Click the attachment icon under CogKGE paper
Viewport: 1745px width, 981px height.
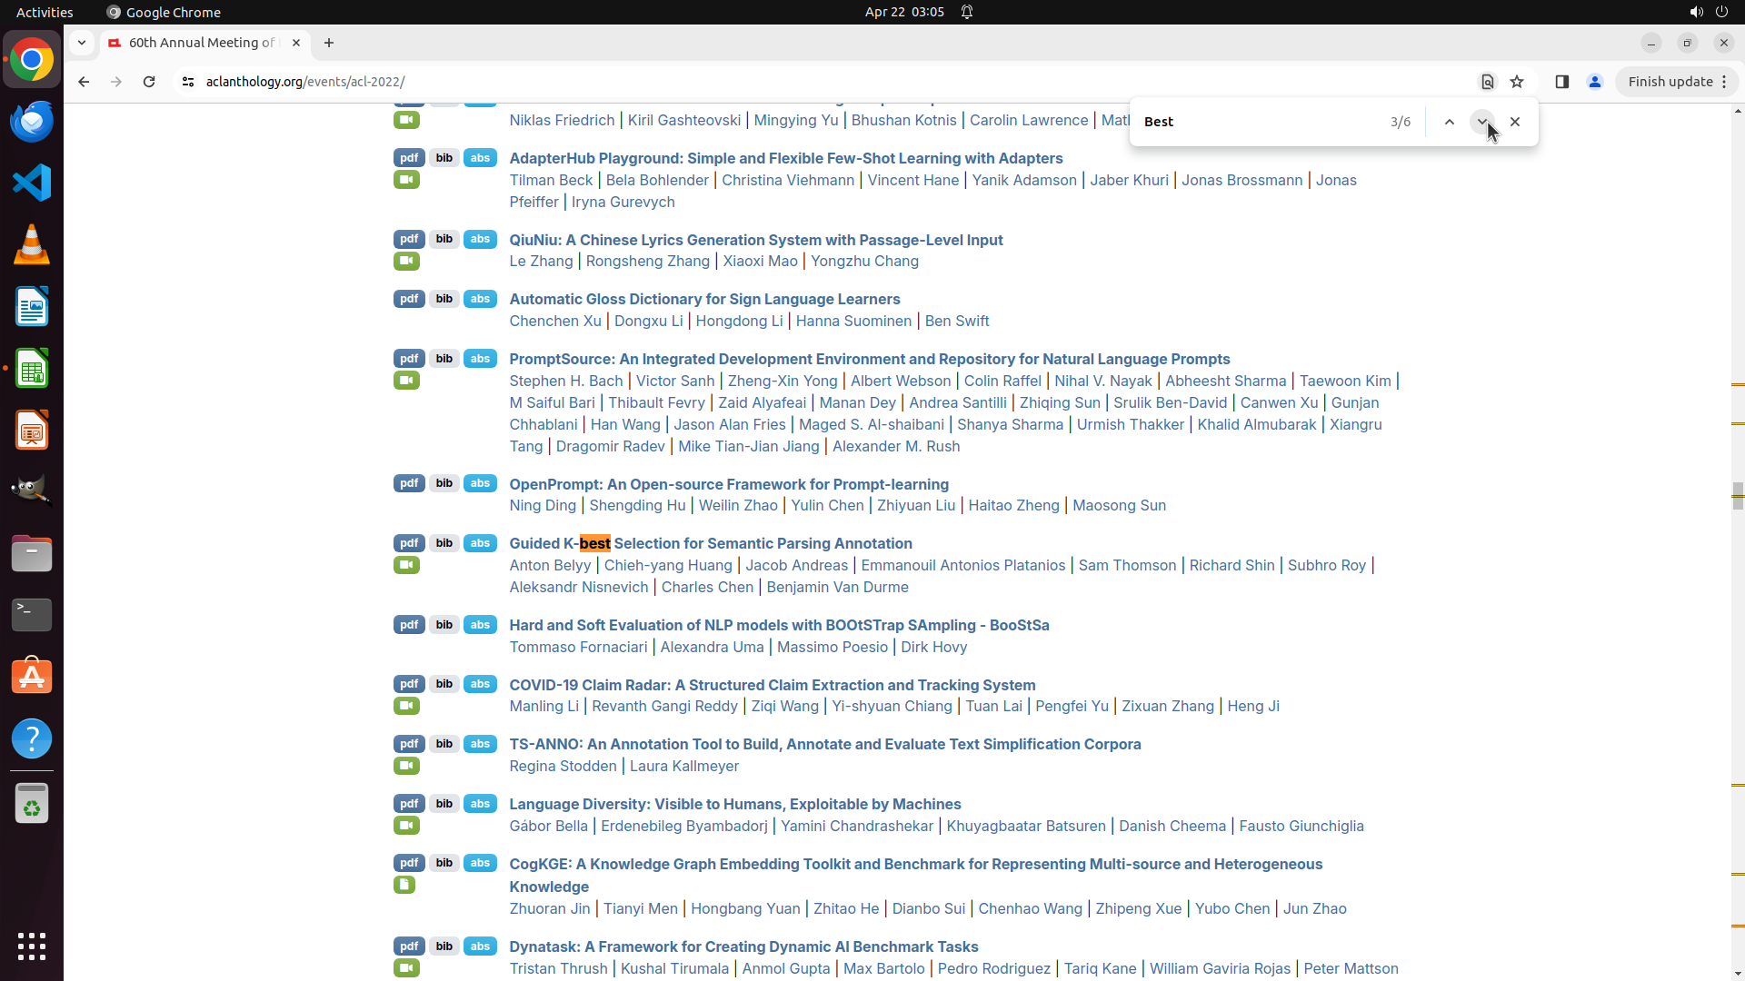(x=404, y=885)
